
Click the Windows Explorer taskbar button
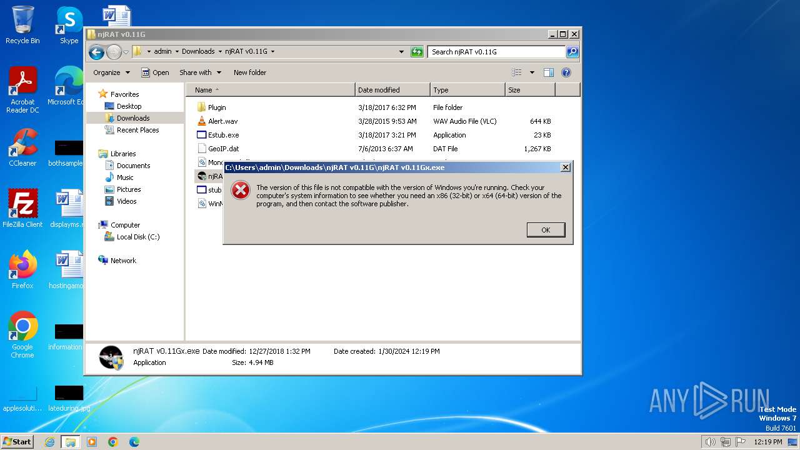pos(70,442)
